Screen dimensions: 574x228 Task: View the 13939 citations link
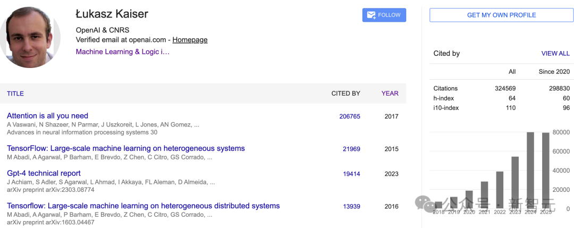351,206
